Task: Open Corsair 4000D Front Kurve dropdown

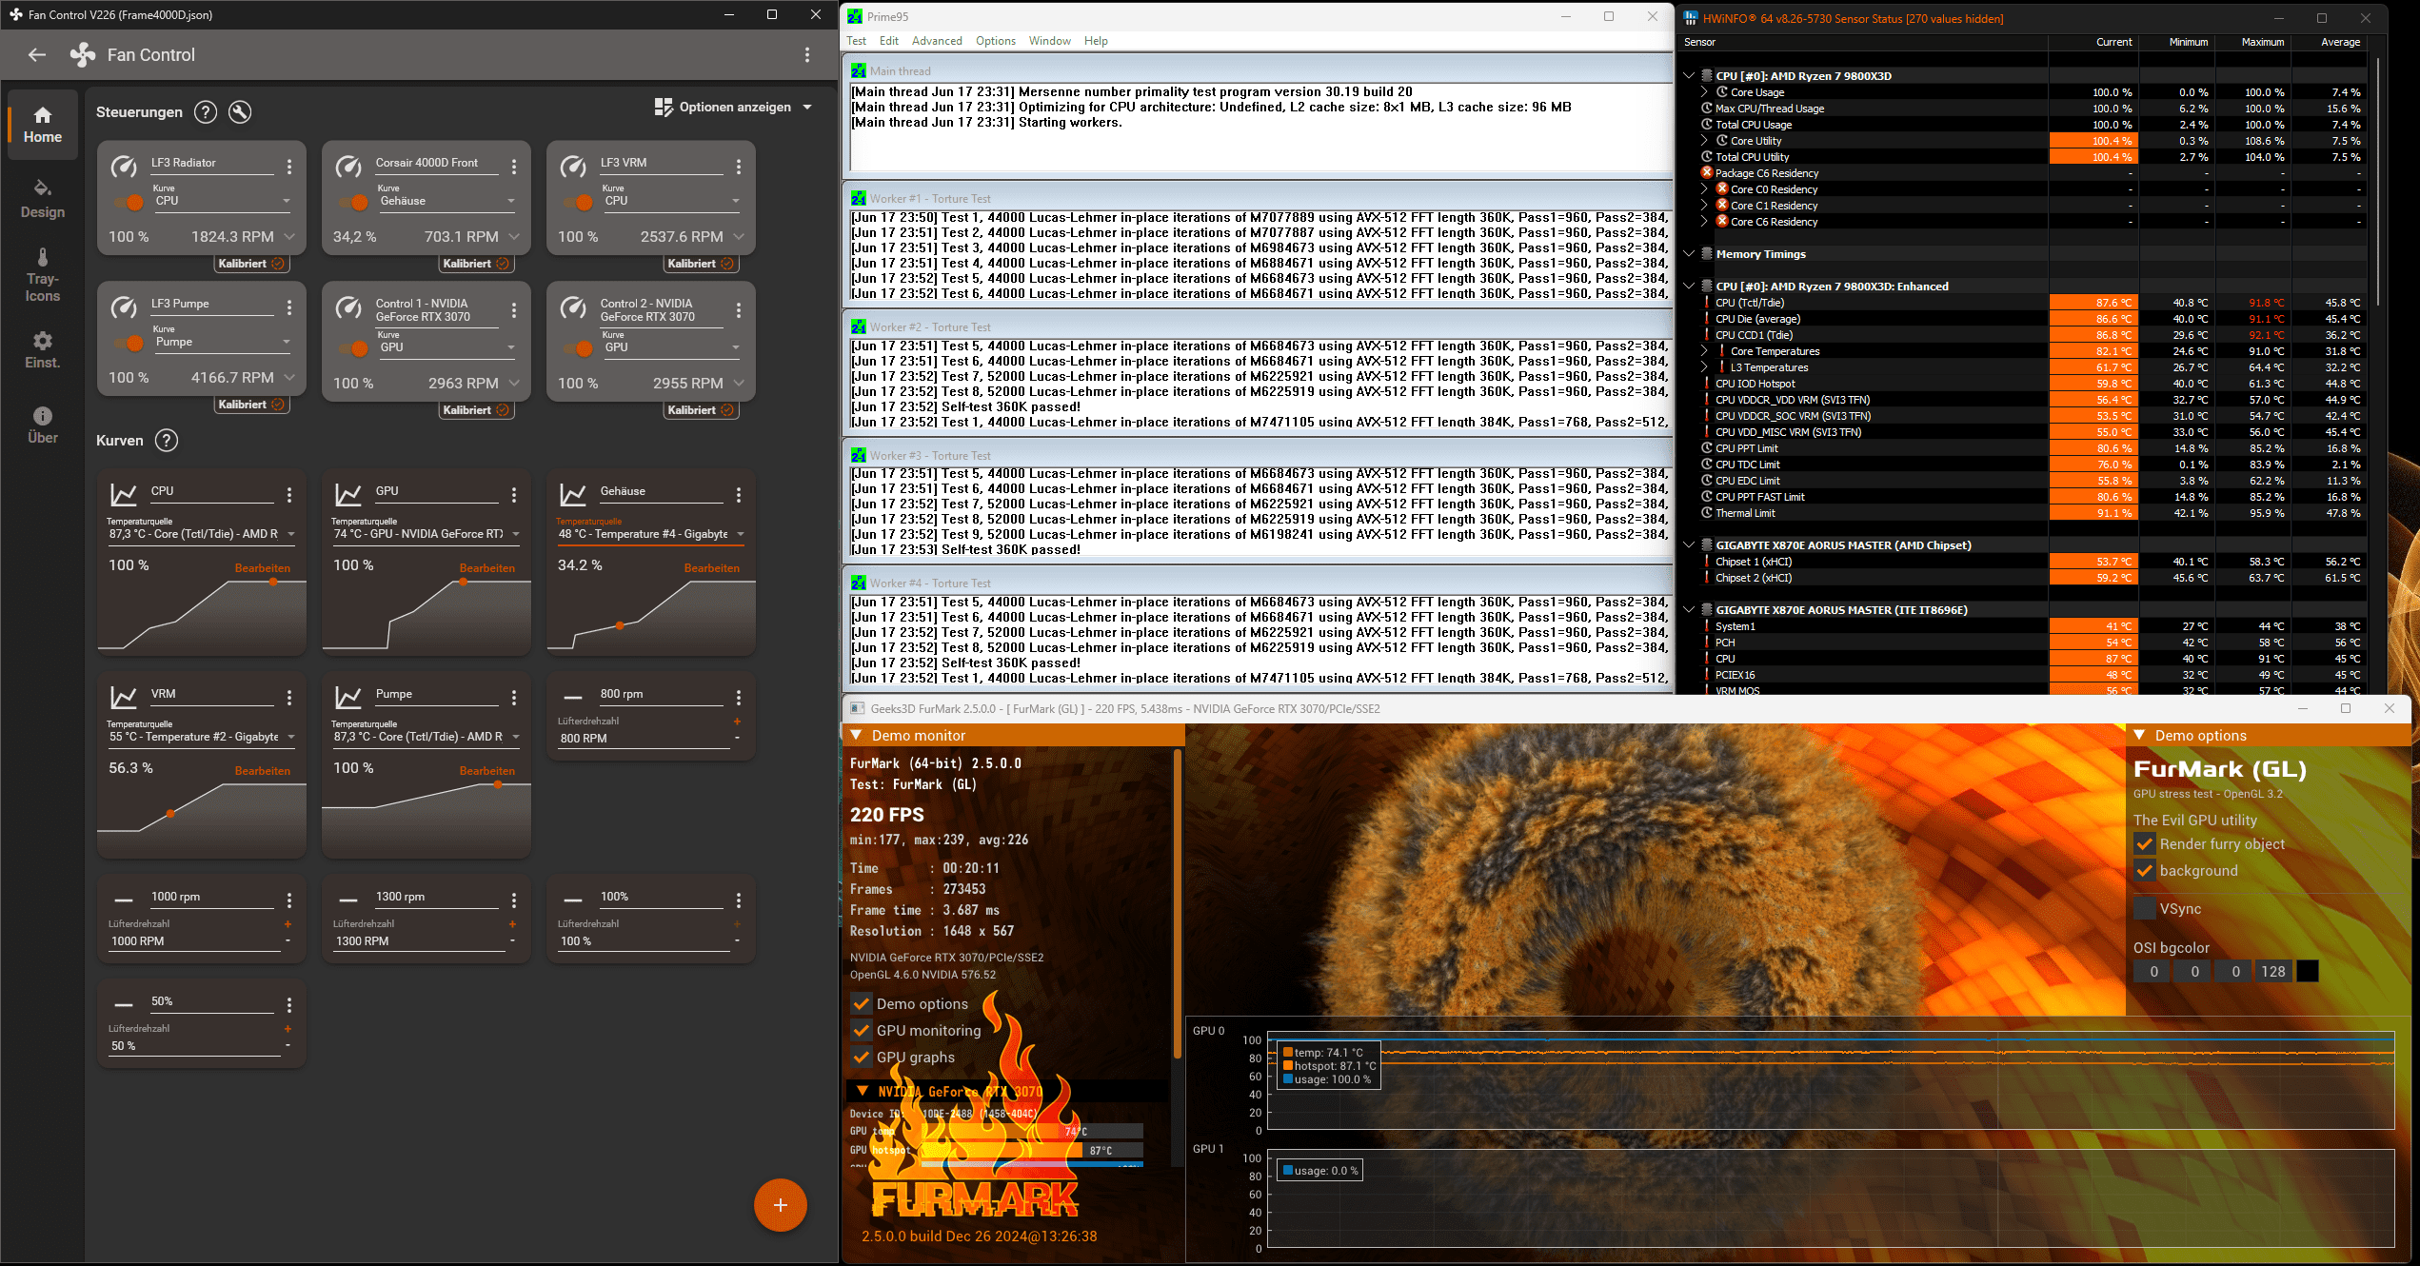Action: coord(446,201)
